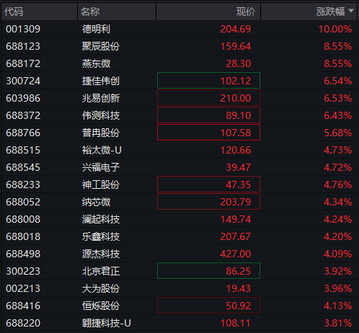Open the 聚辰股份 row name
The height and width of the screenshot is (333, 359).
pyautogui.click(x=101, y=46)
